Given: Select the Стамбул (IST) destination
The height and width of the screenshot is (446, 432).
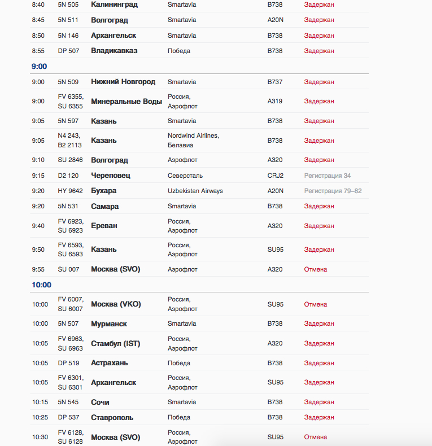Looking at the screenshot, I should pyautogui.click(x=115, y=343).
